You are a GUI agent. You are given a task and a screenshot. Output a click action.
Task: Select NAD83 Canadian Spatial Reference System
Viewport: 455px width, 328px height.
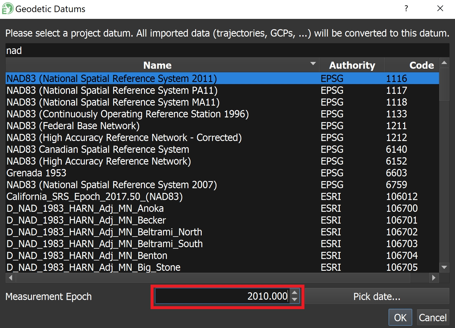[x=98, y=150]
